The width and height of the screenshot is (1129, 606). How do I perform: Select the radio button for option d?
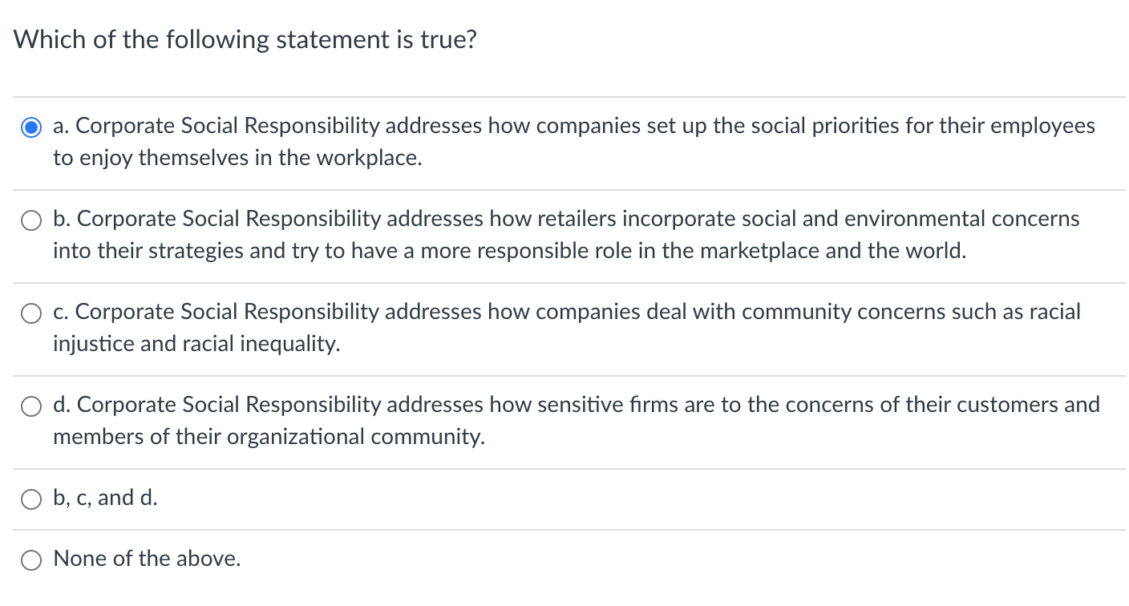pyautogui.click(x=30, y=406)
